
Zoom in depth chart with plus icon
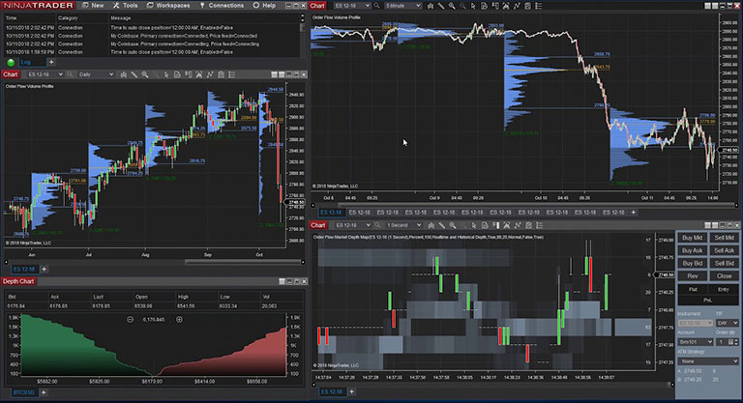pos(180,320)
